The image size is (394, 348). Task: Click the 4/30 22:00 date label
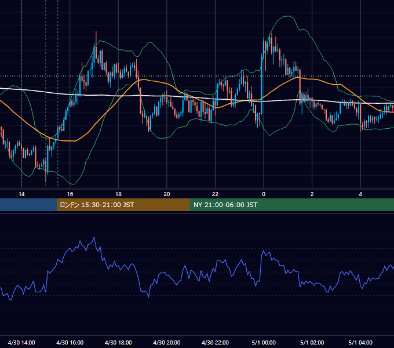[x=215, y=342]
